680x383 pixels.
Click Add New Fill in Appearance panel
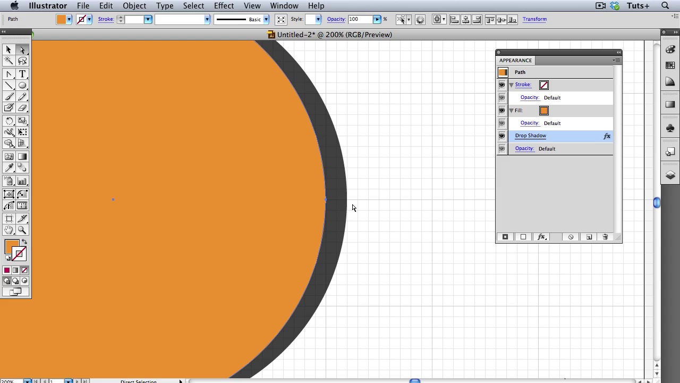pyautogui.click(x=523, y=237)
